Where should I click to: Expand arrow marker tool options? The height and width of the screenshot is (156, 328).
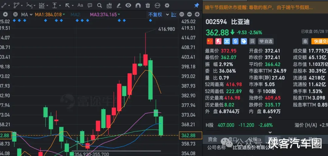73,6
